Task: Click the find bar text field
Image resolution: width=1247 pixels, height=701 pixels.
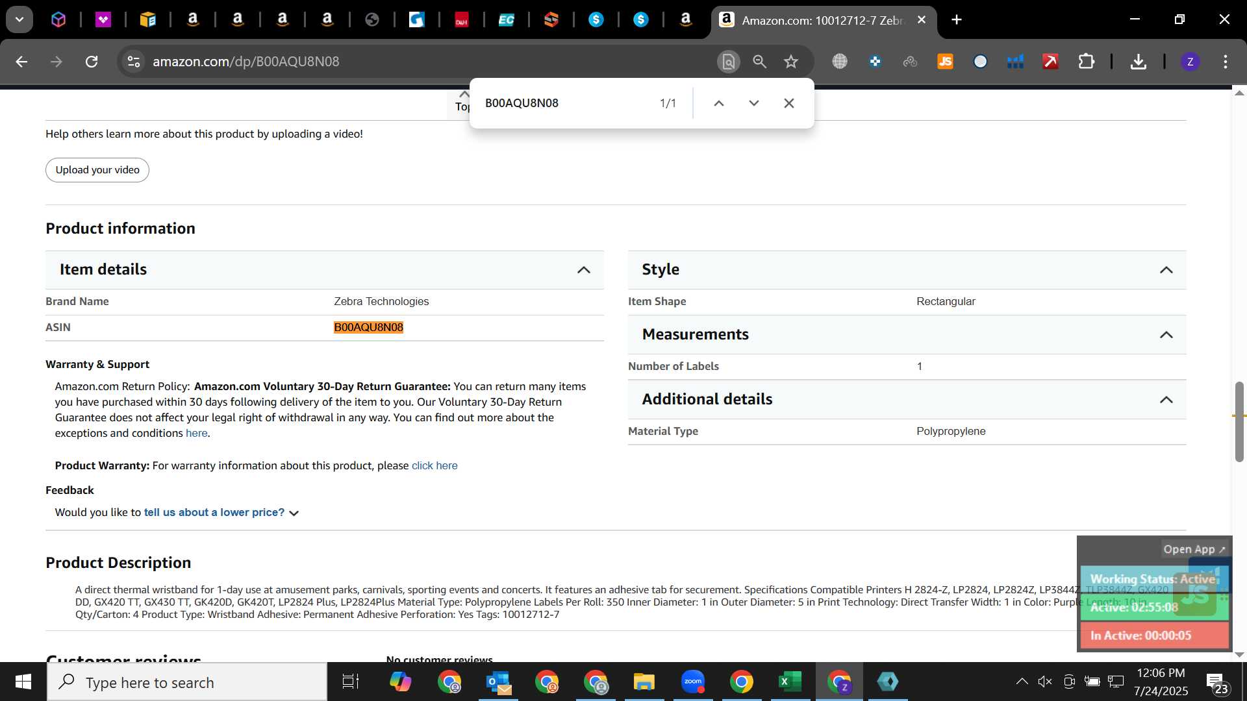Action: [565, 103]
